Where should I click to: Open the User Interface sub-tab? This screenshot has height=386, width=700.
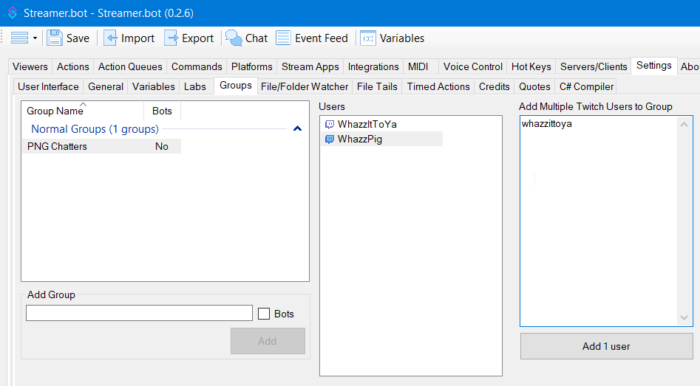pos(48,86)
